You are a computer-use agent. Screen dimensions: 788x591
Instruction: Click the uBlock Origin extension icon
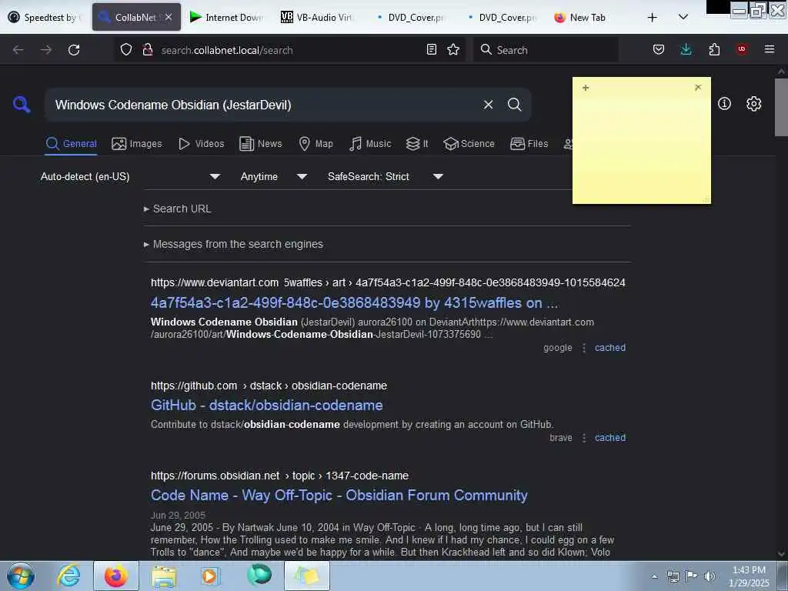click(742, 49)
